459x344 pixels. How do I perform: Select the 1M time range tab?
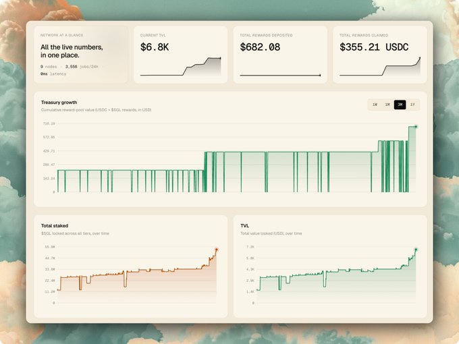[387, 105]
